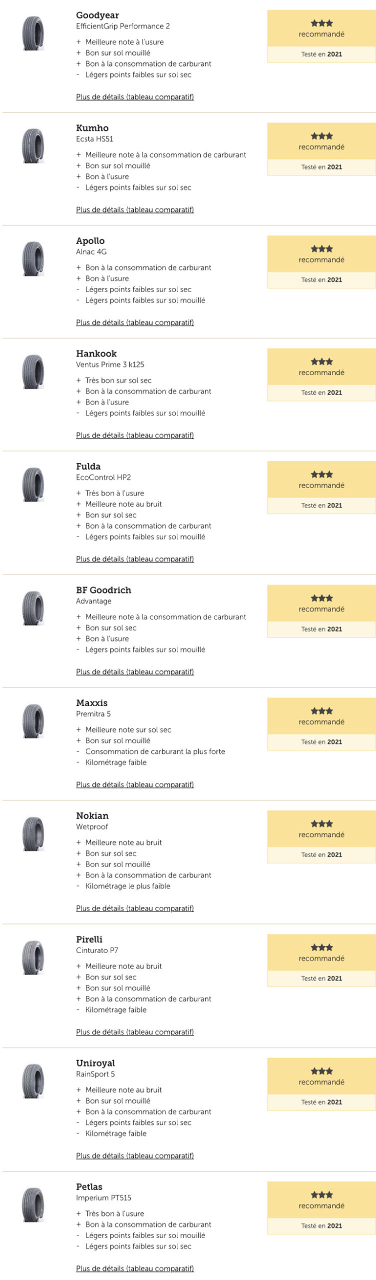Select the 'Testé en 2021' label for Fulda
Image resolution: width=376 pixels, height=1280 pixels.
click(322, 505)
